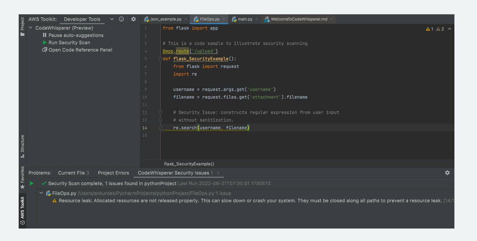Click line number 14 in gutter
Viewport: 477px width, 241px height.
click(x=144, y=128)
